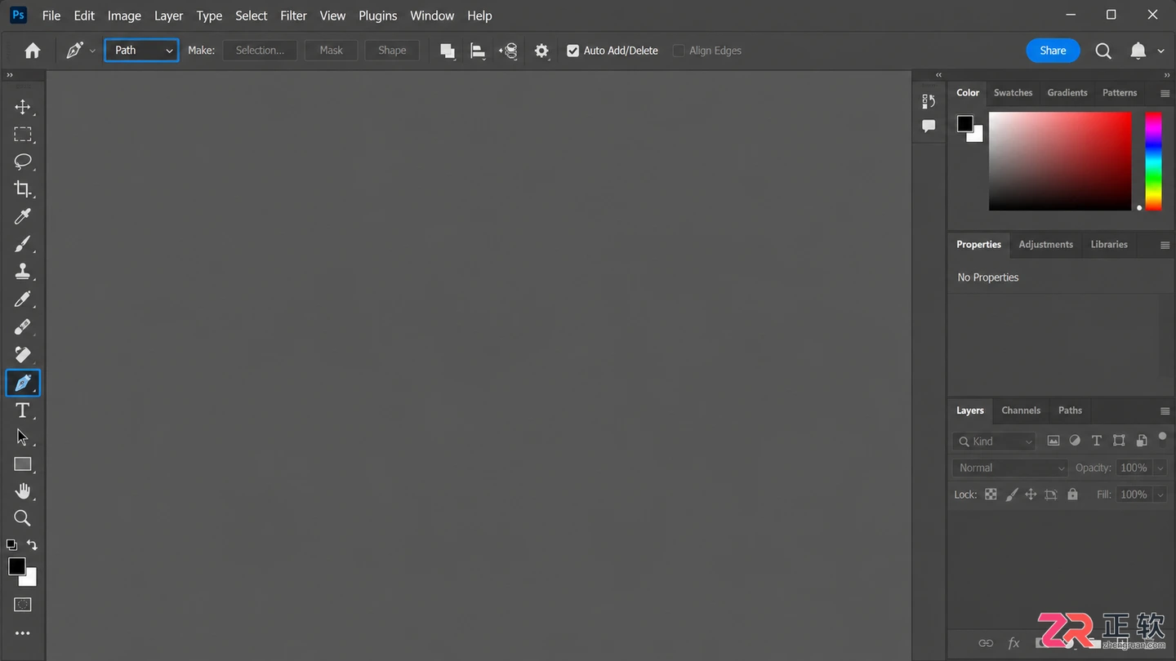
Task: Toggle Align Edges checkbox
Action: (679, 51)
